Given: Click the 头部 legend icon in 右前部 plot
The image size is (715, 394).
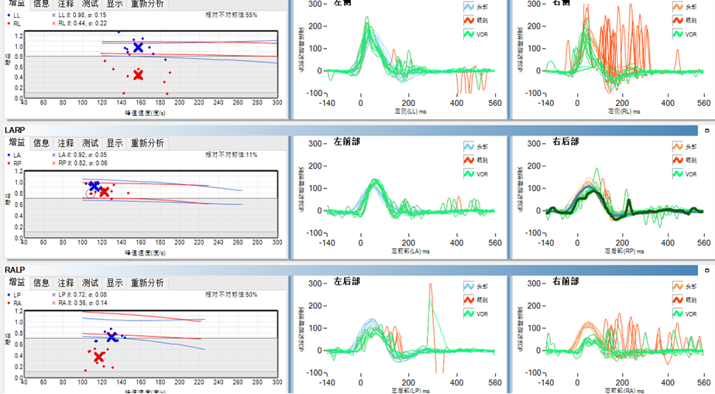Looking at the screenshot, I should [x=678, y=286].
